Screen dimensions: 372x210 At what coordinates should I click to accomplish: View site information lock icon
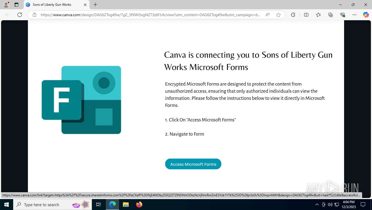tap(34, 15)
